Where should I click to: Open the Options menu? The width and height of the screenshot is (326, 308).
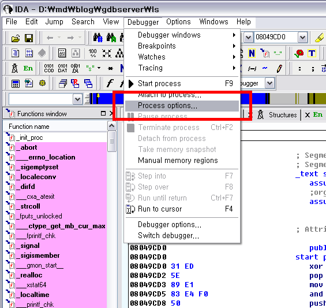click(178, 21)
